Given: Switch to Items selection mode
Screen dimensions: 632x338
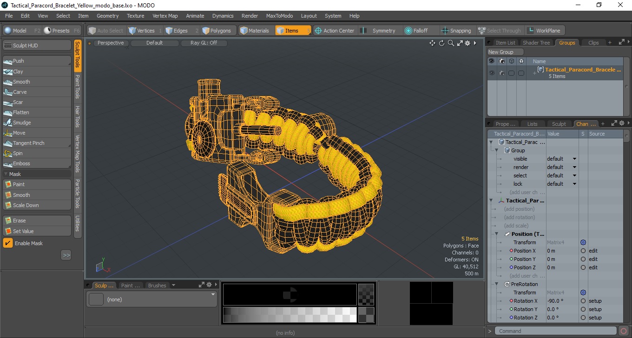Looking at the screenshot, I should coord(293,31).
